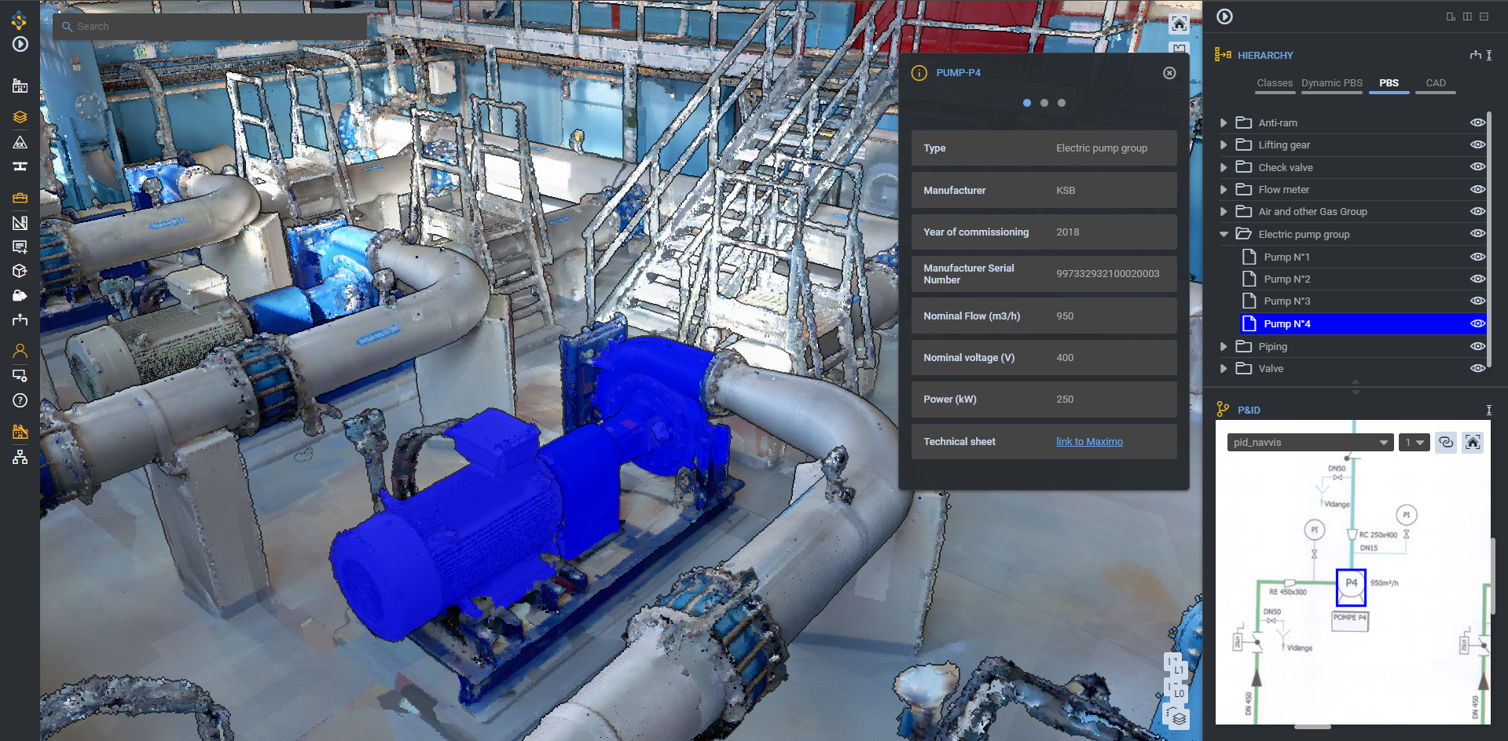Switch to the Dynamic PBS tab
1508x741 pixels.
tap(1332, 83)
